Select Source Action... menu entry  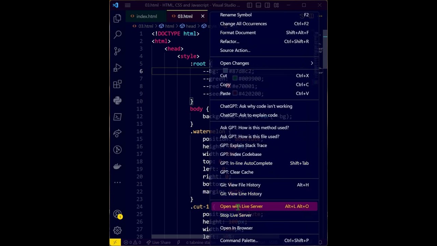click(x=265, y=50)
